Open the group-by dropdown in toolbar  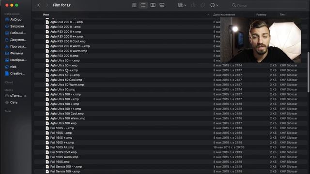(x=182, y=5)
